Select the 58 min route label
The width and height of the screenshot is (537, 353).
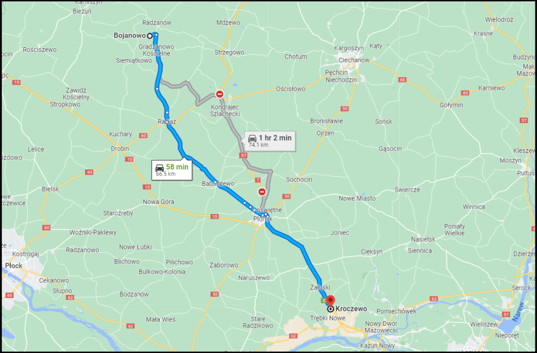(172, 169)
